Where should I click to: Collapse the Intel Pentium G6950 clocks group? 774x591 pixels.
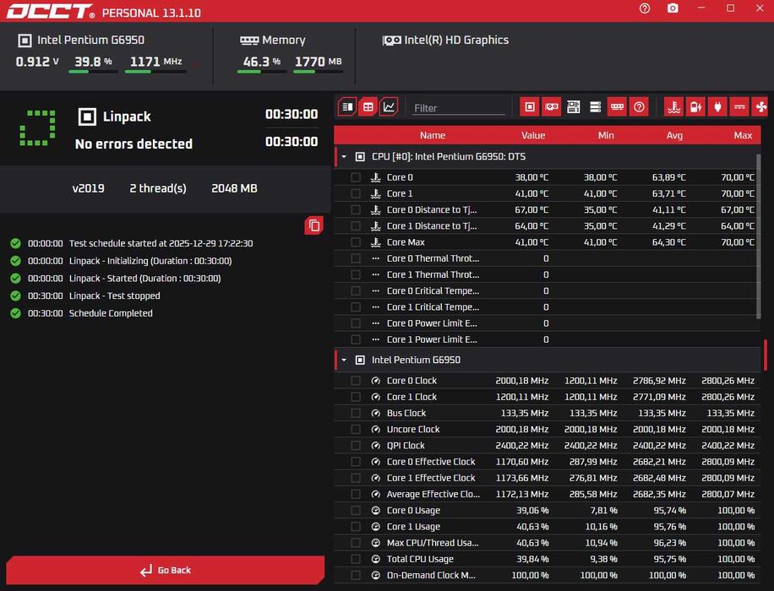tap(344, 361)
